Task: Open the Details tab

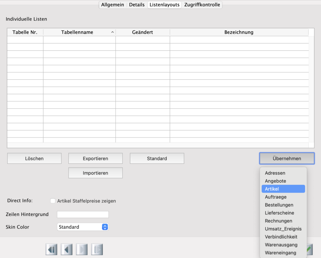Action: pos(137,5)
